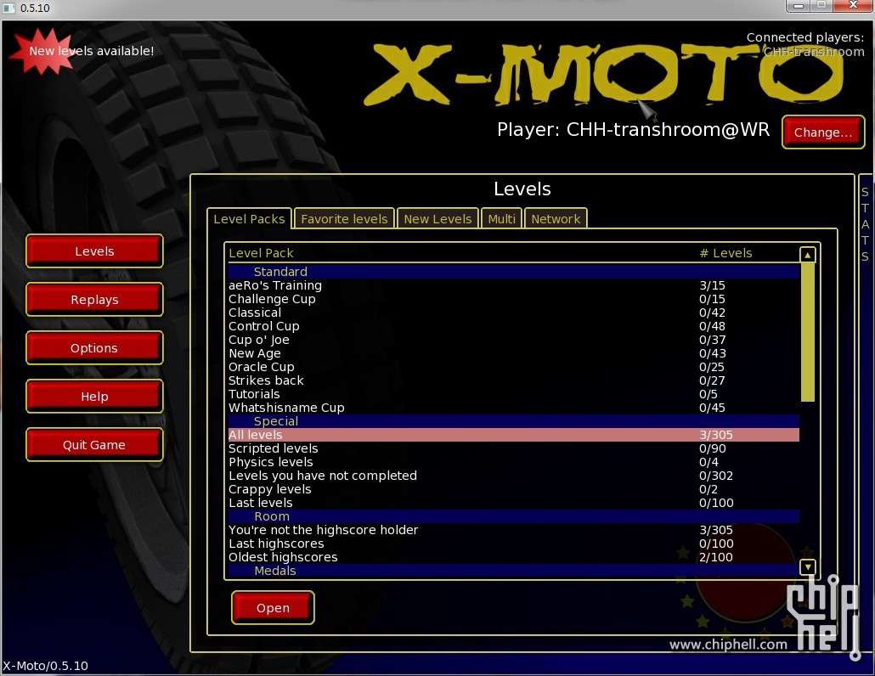The image size is (875, 676).
Task: Select the Cup o' Joe pack
Action: [513, 340]
